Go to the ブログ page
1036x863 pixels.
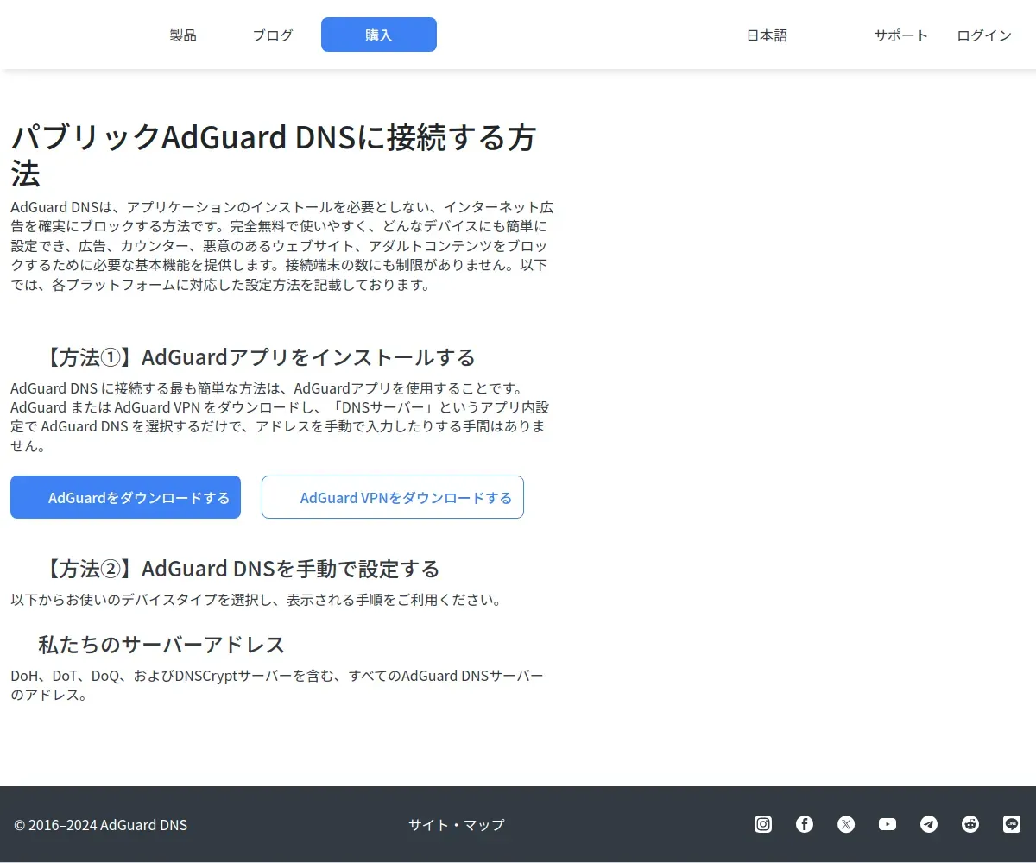(x=273, y=35)
